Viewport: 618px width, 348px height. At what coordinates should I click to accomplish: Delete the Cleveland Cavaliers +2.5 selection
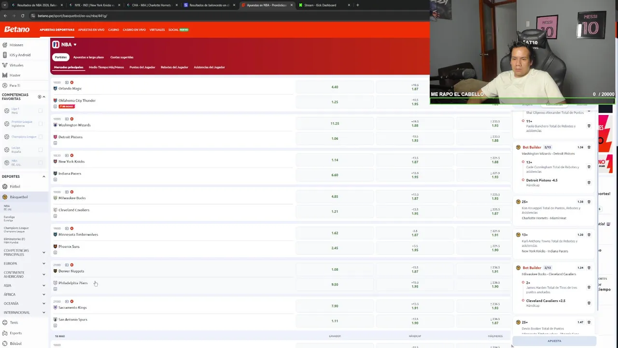[x=589, y=303]
